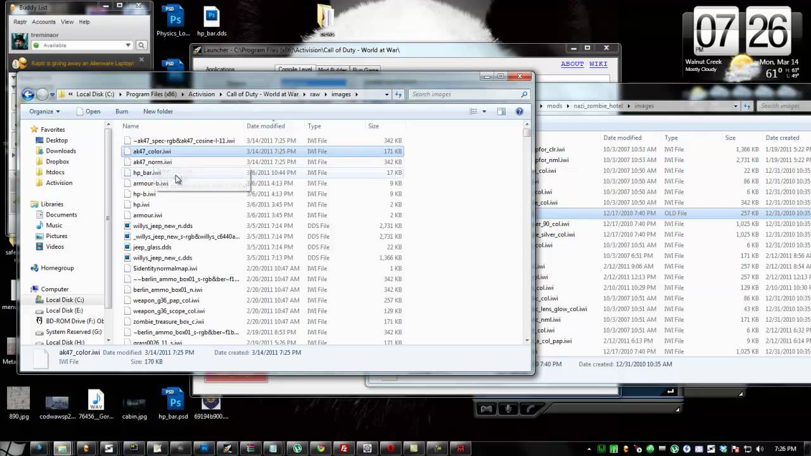
Task: Click New folder in Explorer toolbar
Action: tap(158, 111)
